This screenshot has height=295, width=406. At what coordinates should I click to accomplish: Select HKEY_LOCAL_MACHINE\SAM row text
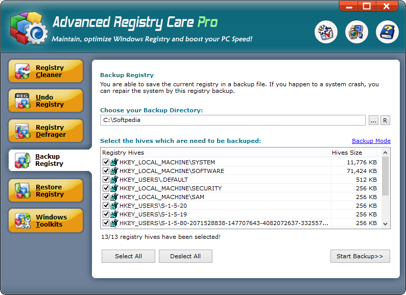(x=162, y=197)
